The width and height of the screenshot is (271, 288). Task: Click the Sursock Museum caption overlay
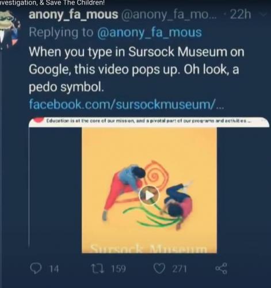[149, 248]
